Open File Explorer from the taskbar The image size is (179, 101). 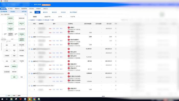click(x=12, y=99)
